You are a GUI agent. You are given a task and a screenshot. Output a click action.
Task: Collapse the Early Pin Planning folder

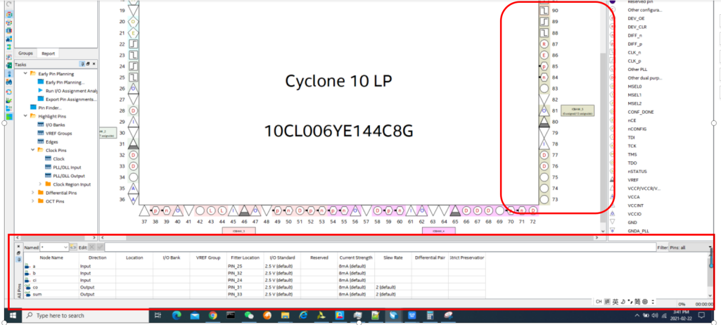(25, 74)
